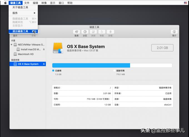Open the Apple menu

click(x=5, y=3)
